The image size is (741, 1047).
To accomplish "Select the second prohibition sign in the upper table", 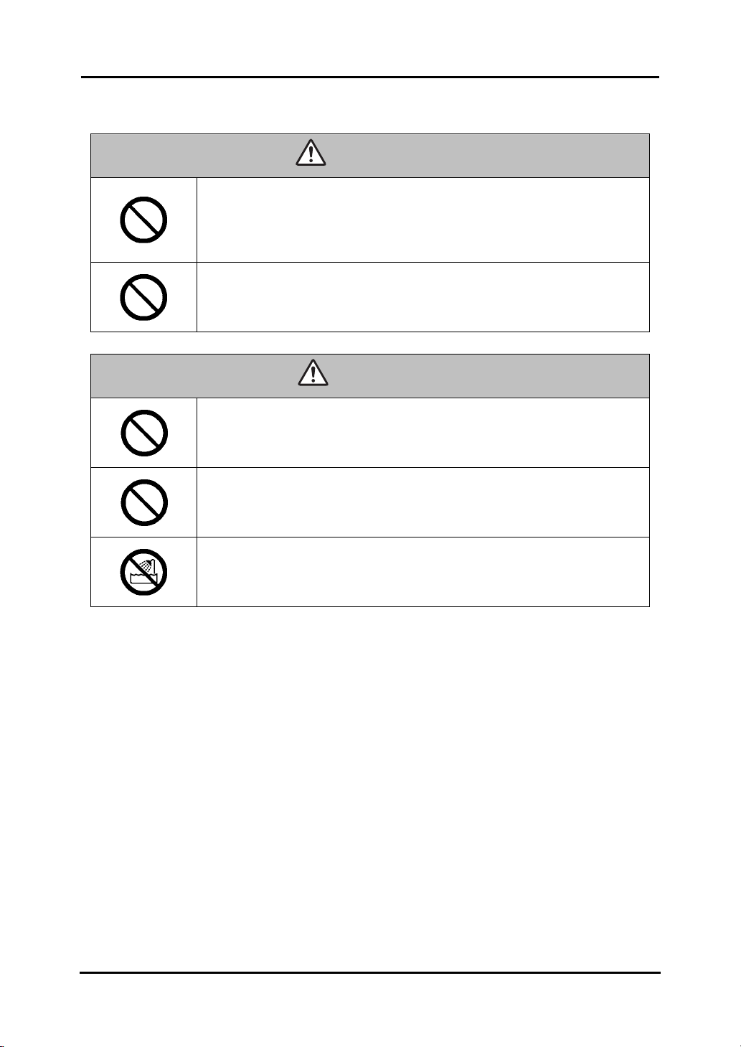I will tap(143, 296).
